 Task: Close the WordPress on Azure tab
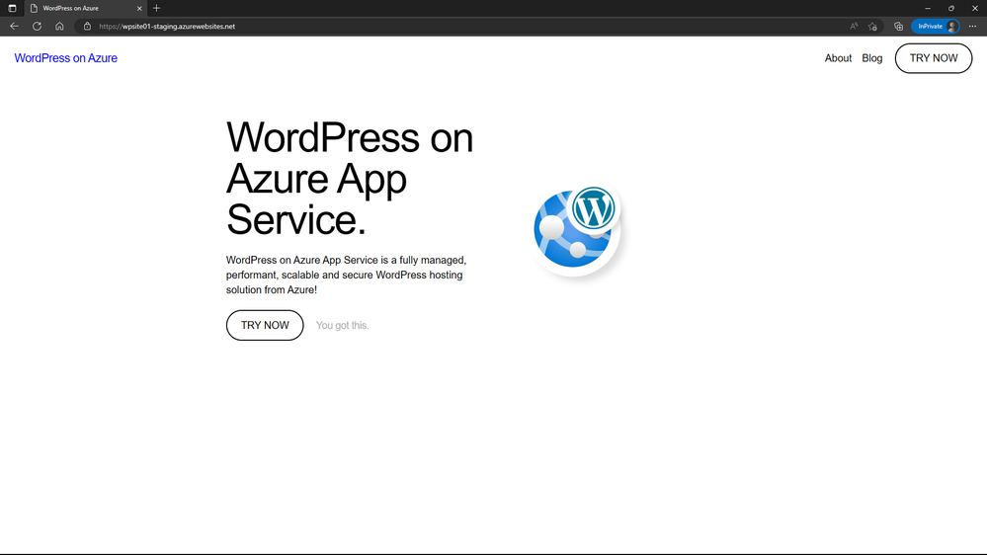pyautogui.click(x=139, y=8)
